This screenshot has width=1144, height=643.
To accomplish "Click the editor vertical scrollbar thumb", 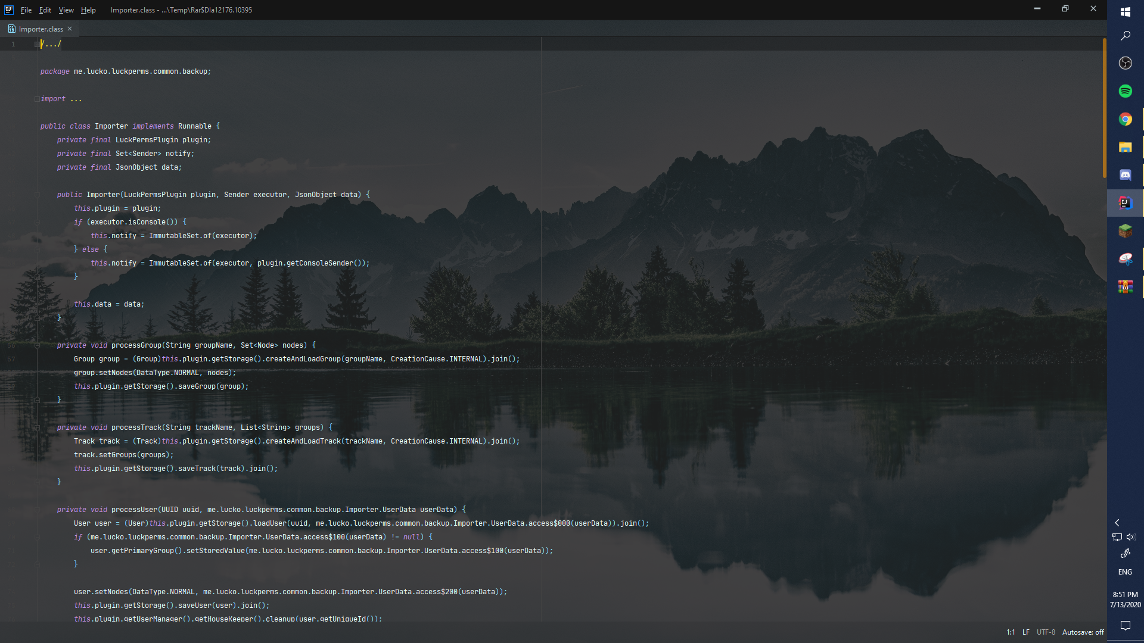I will [x=1104, y=107].
